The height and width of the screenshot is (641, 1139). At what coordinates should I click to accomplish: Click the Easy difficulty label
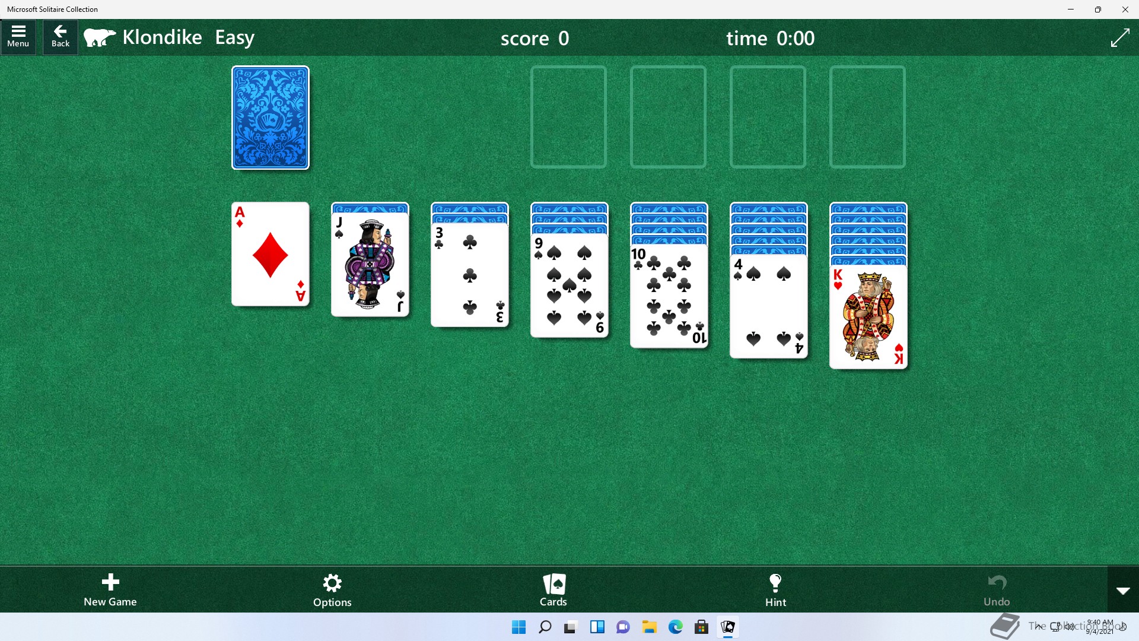[x=234, y=38]
